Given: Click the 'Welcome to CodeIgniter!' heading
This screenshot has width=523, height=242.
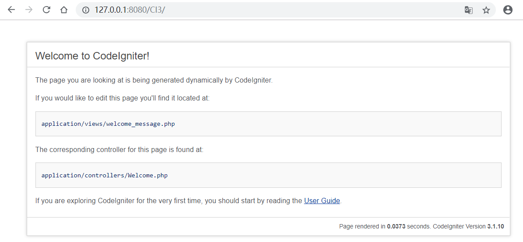Looking at the screenshot, I should tap(92, 56).
